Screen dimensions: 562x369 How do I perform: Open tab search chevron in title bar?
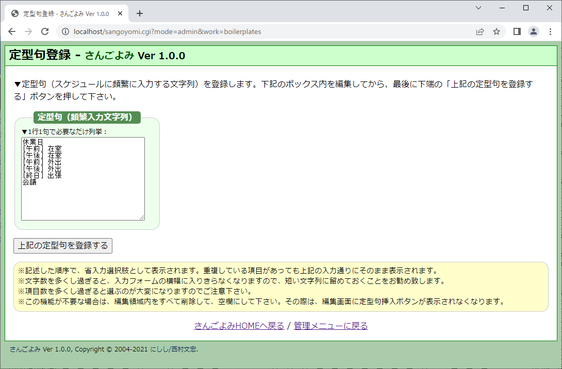coord(478,8)
